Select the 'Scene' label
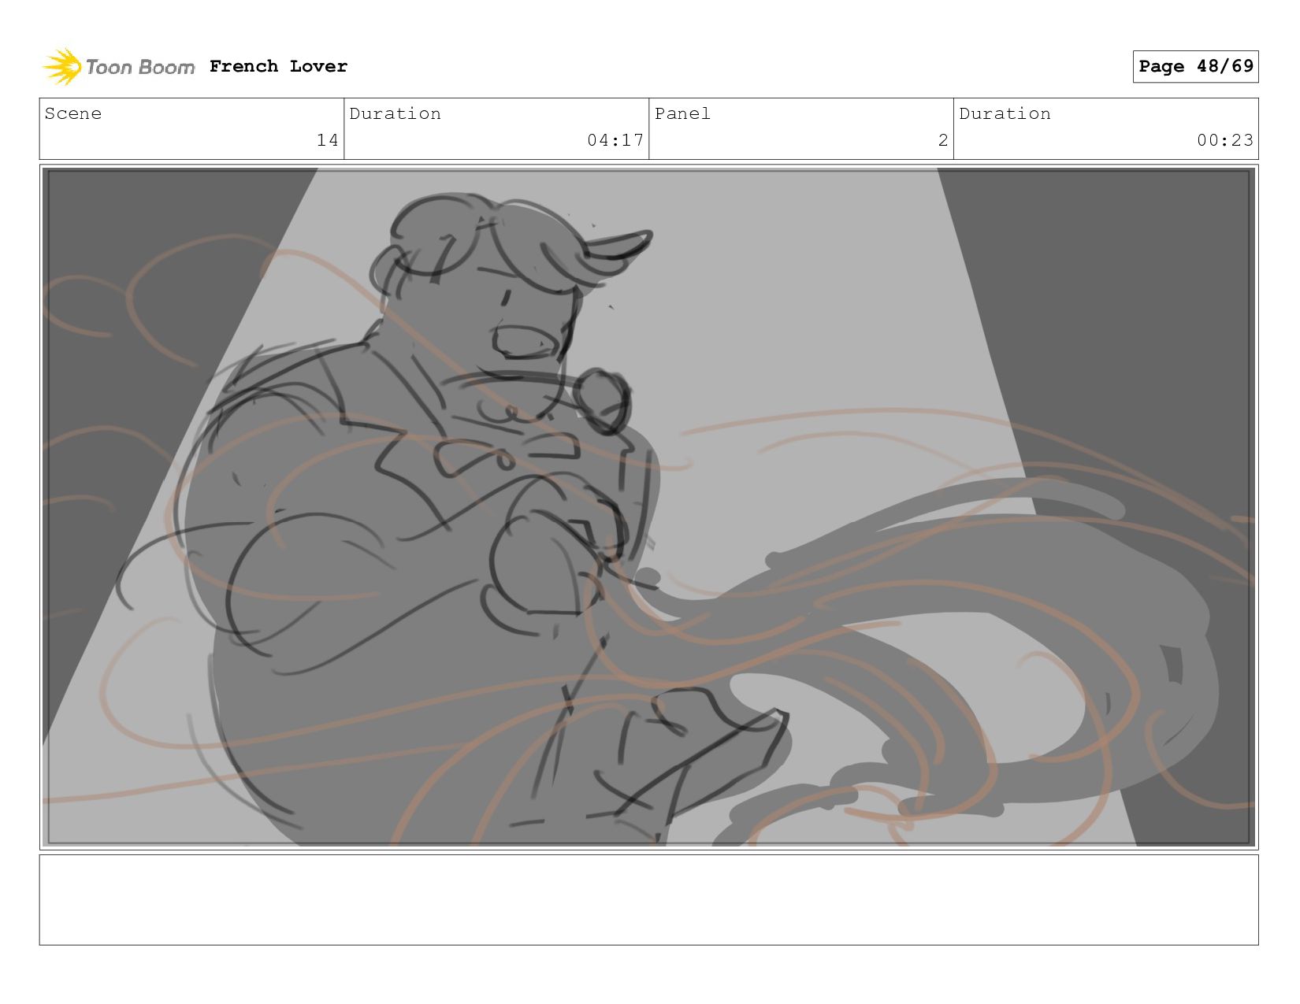 coord(73,113)
